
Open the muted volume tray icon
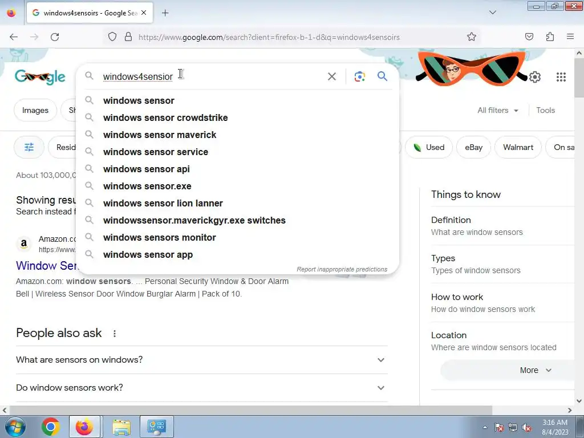point(526,428)
